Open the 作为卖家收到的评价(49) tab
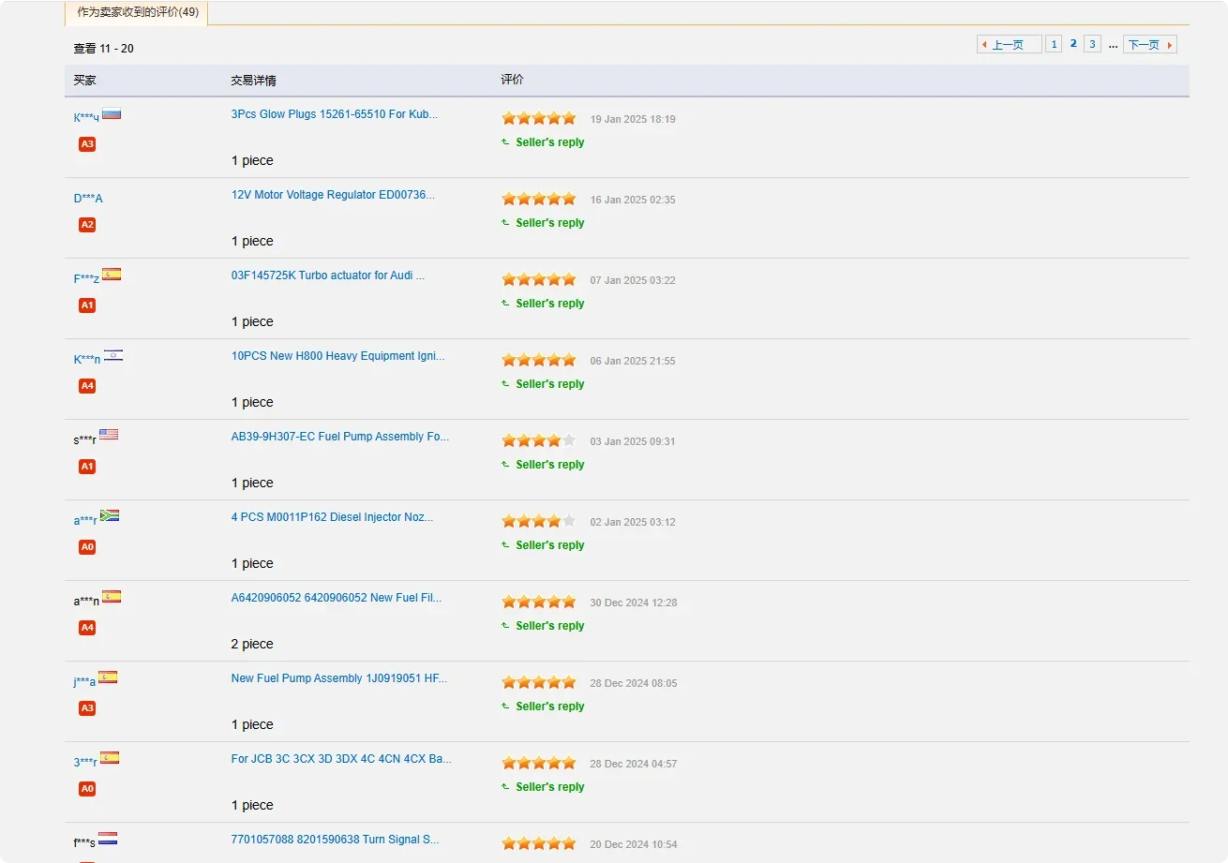Image resolution: width=1228 pixels, height=863 pixels. tap(137, 12)
